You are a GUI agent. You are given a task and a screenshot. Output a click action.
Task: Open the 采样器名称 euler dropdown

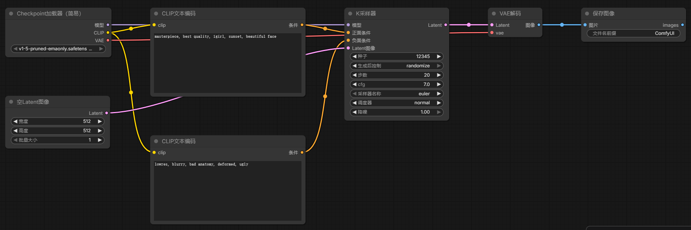click(397, 94)
